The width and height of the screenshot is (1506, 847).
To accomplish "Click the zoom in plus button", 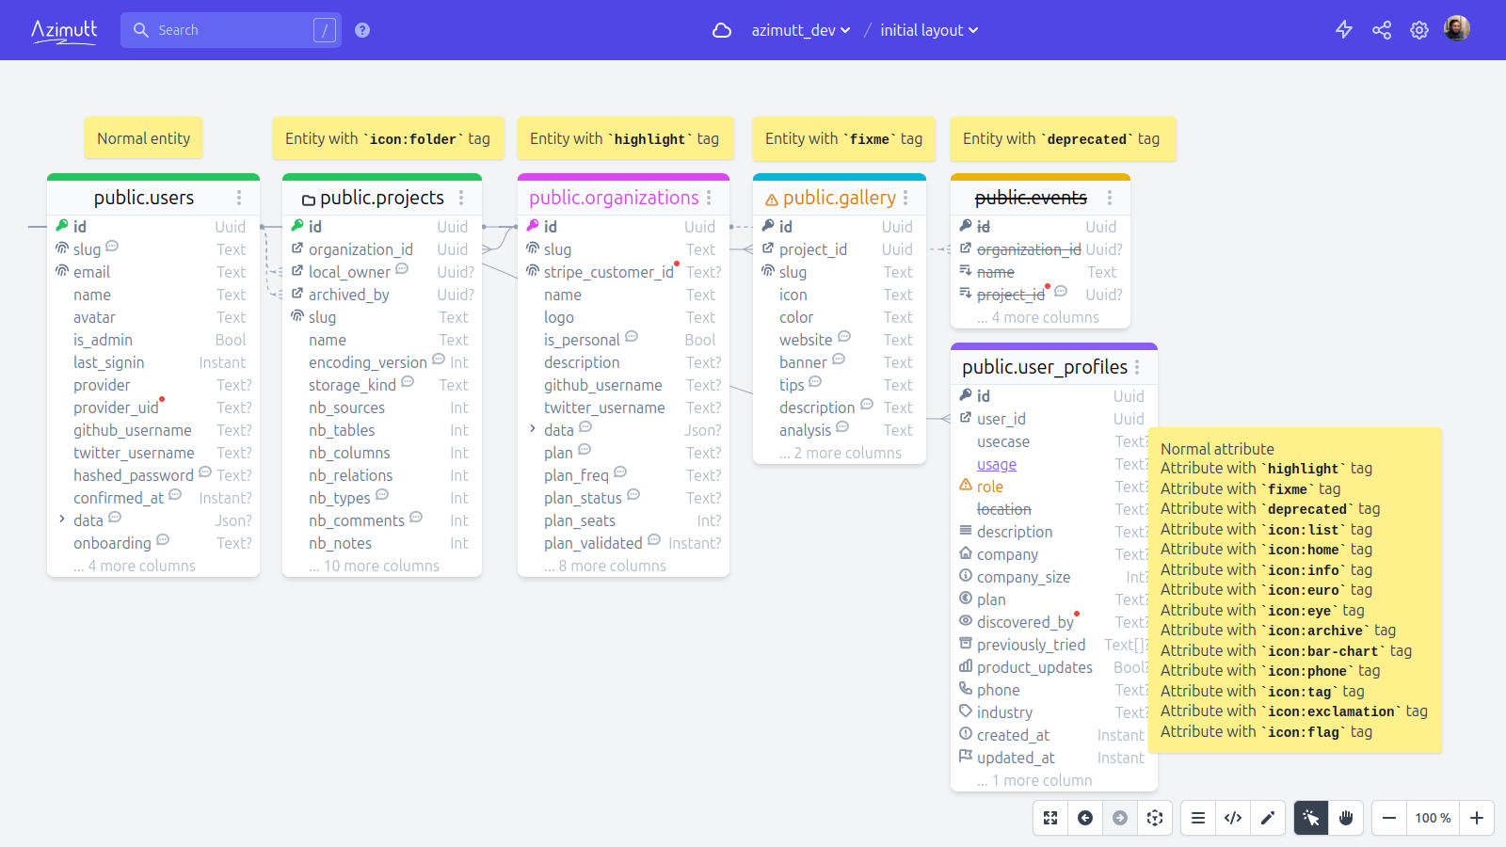I will pos(1477,818).
